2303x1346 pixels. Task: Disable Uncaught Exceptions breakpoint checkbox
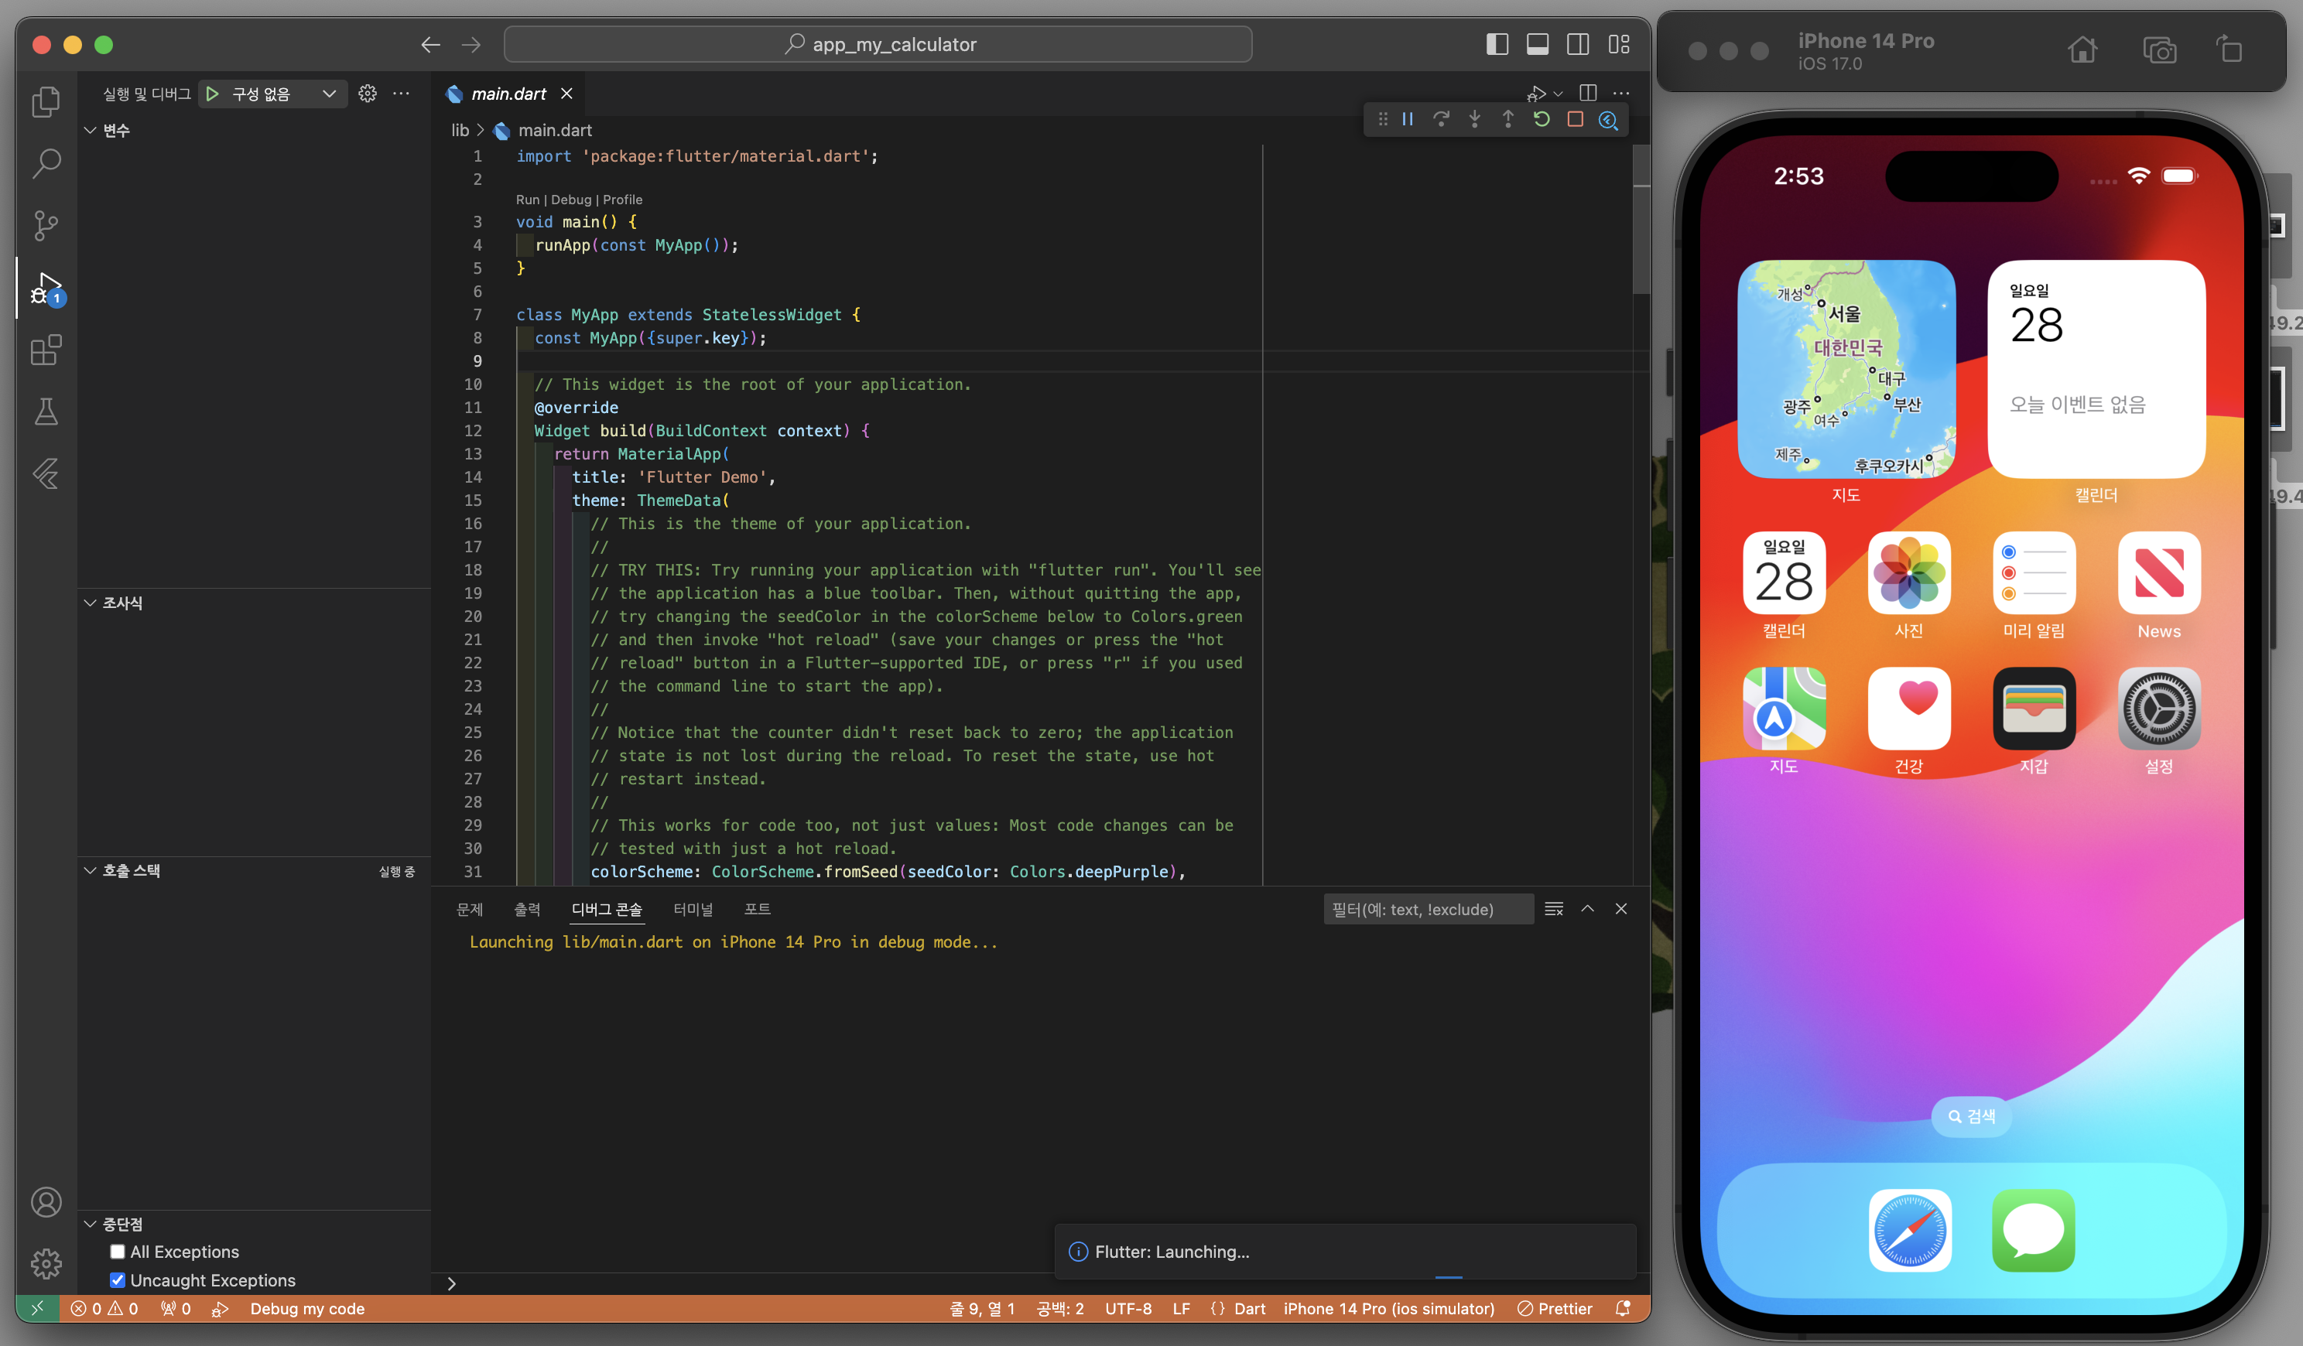click(x=117, y=1280)
